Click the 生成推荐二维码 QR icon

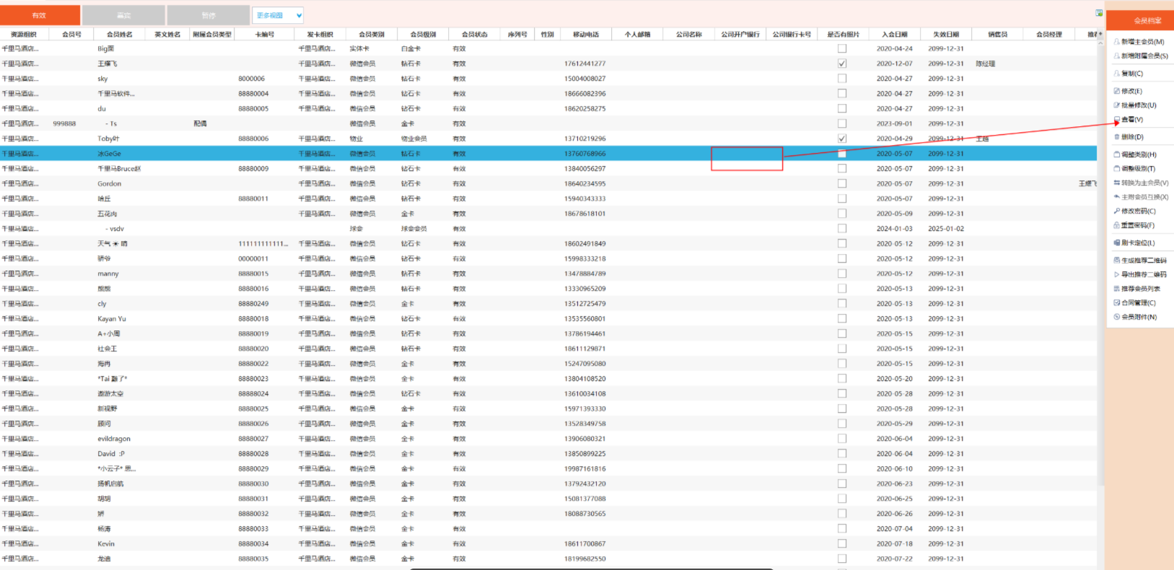coord(1117,260)
